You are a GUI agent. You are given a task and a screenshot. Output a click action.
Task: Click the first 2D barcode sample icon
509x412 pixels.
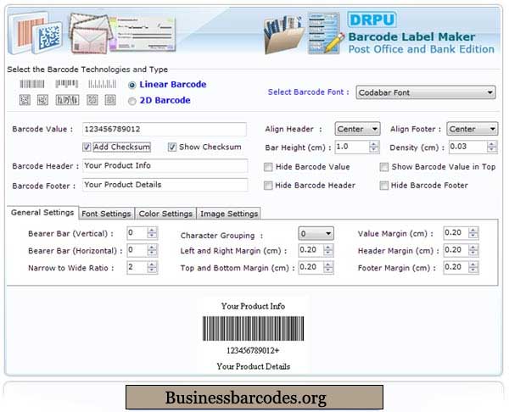click(25, 100)
